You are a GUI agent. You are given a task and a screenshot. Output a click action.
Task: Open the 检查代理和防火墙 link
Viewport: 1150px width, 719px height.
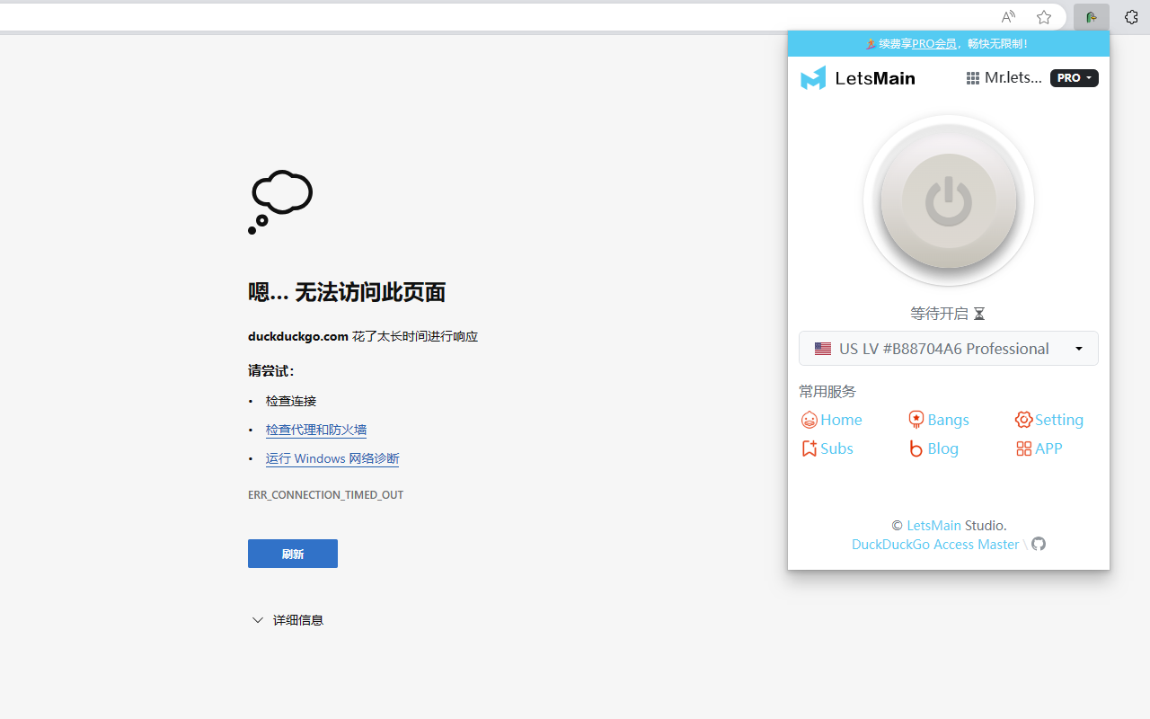pyautogui.click(x=316, y=430)
